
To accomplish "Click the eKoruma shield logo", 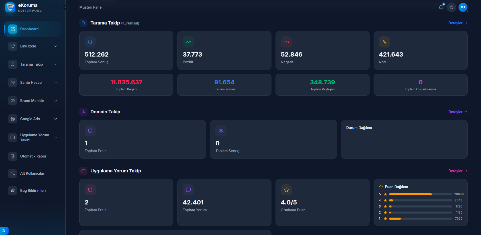I will pos(10,7).
